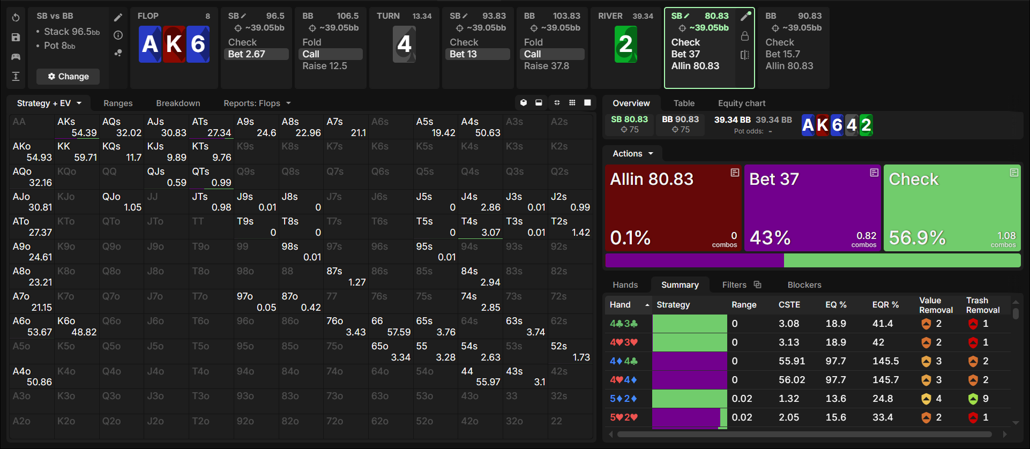
Task: Open the Equity chart tab
Action: [x=742, y=103]
